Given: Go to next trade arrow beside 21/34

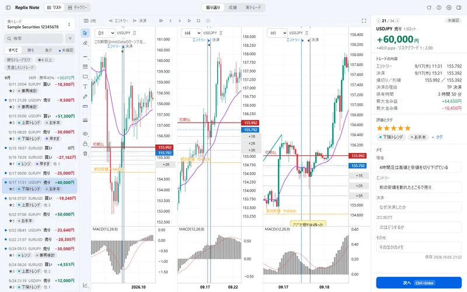Looking at the screenshot, I should pyautogui.click(x=398, y=21).
